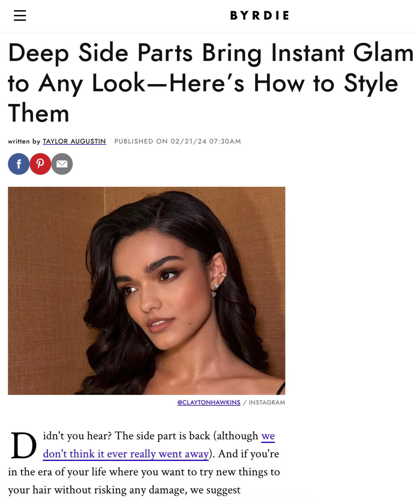
Task: Open the hamburger navigation menu
Action: (20, 15)
